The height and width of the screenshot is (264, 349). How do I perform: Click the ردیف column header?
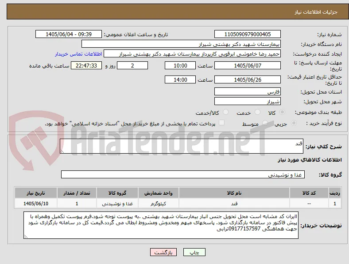pyautogui.click(x=335, y=193)
